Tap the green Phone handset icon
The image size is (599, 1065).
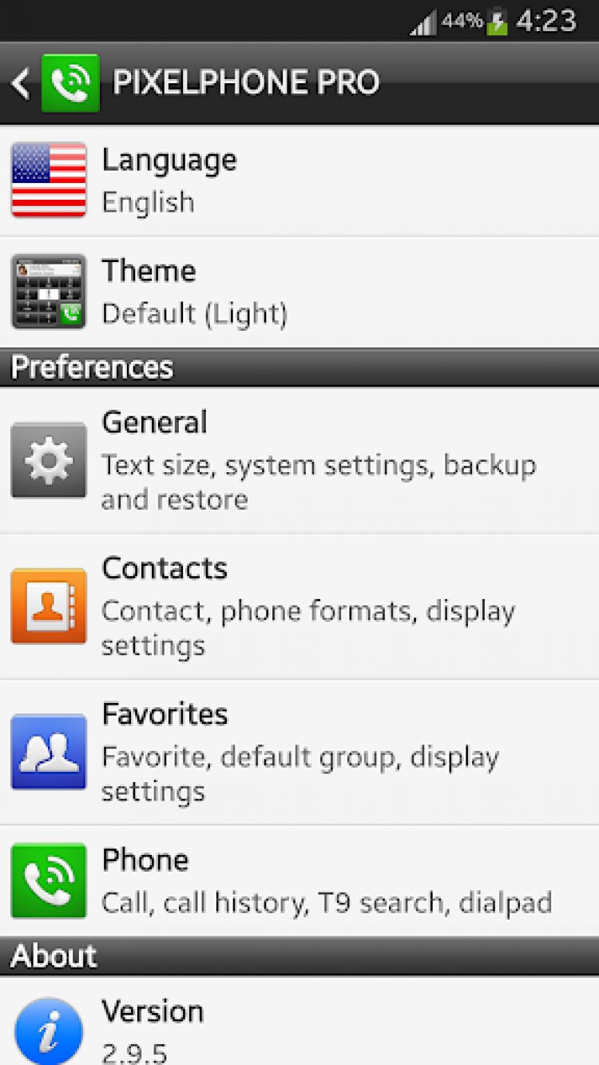[x=49, y=880]
